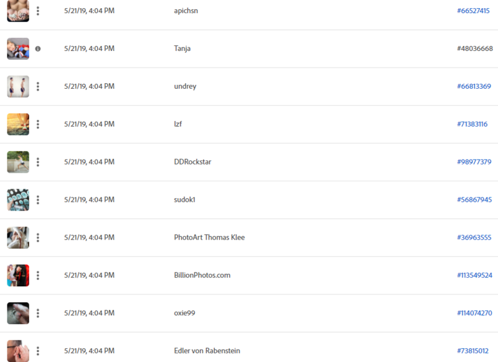Open more options for BillionPhotos.com row
This screenshot has height=362, width=498.
point(38,276)
